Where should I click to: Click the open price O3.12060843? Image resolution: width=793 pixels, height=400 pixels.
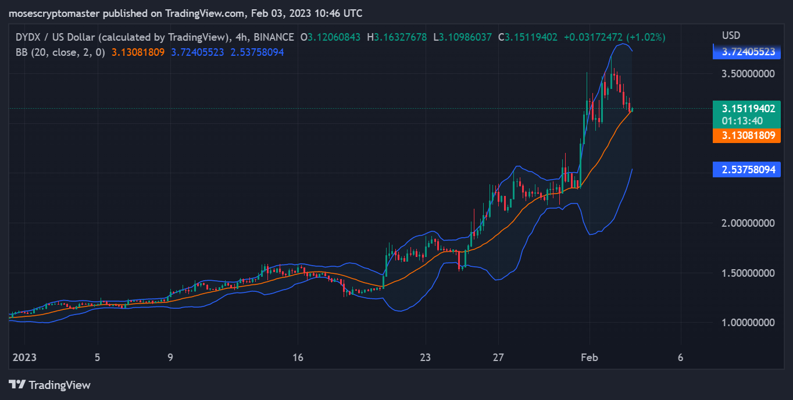pos(330,37)
